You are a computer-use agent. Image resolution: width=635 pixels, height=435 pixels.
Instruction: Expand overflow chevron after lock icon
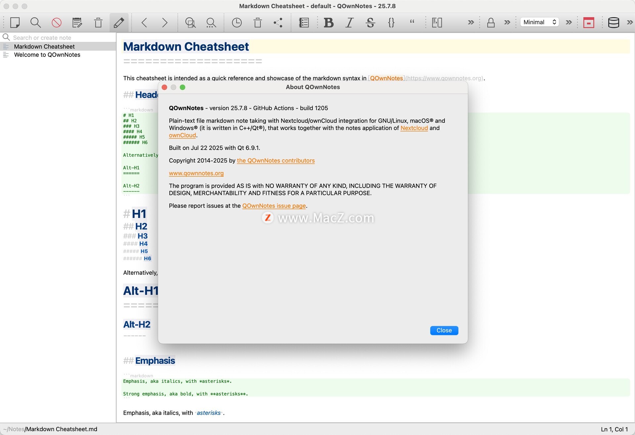pyautogui.click(x=507, y=22)
